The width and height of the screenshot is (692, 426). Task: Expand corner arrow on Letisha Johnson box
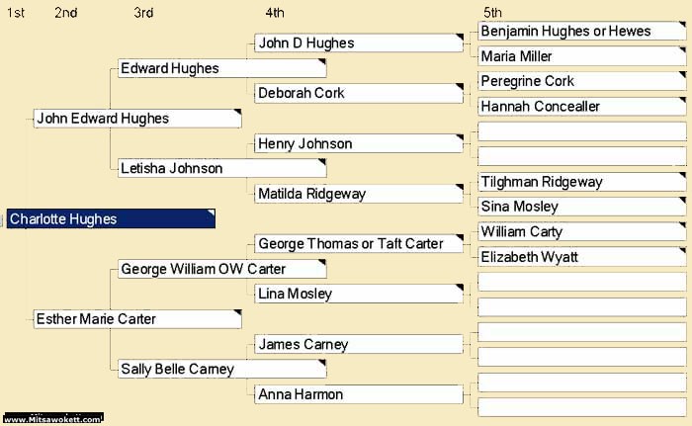[x=321, y=163]
